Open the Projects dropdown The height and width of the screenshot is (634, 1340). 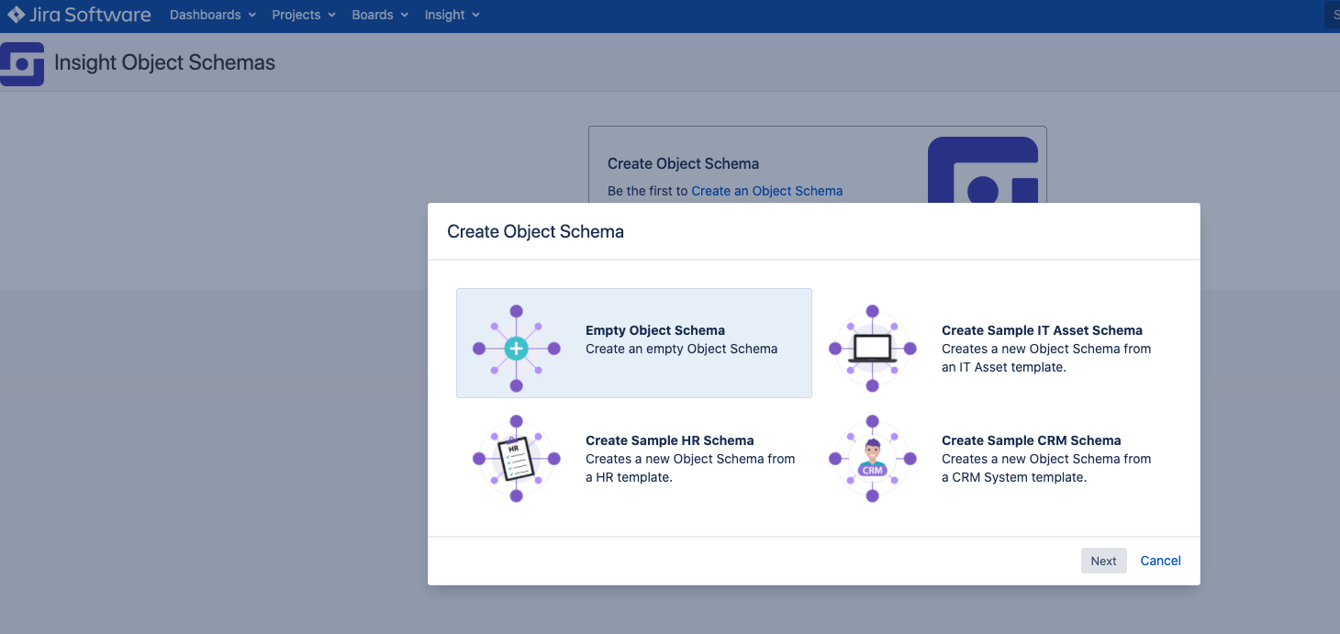click(303, 15)
